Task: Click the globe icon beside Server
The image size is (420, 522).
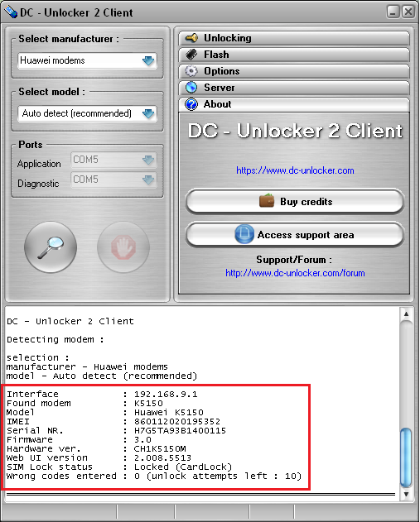Action: pyautogui.click(x=191, y=88)
